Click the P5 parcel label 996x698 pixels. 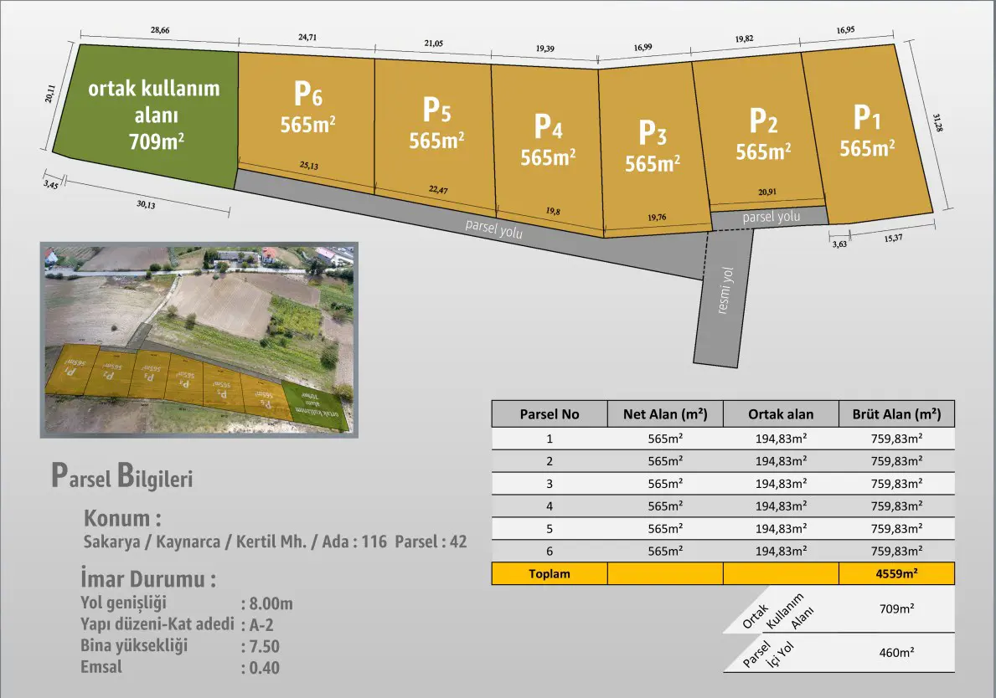click(437, 110)
